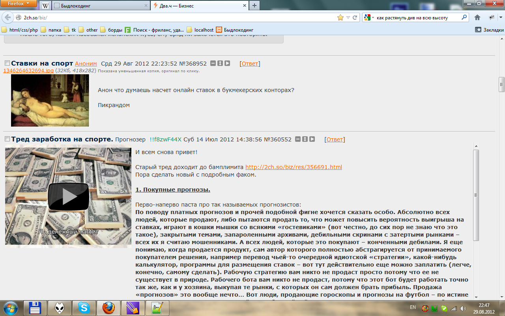The image size is (505, 316).
Task: Open image file link 1346264632694.jpg
Action: [28, 70]
